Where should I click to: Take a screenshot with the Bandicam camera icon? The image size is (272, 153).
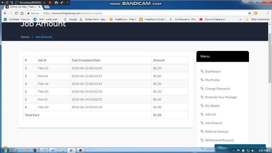(56, 3)
